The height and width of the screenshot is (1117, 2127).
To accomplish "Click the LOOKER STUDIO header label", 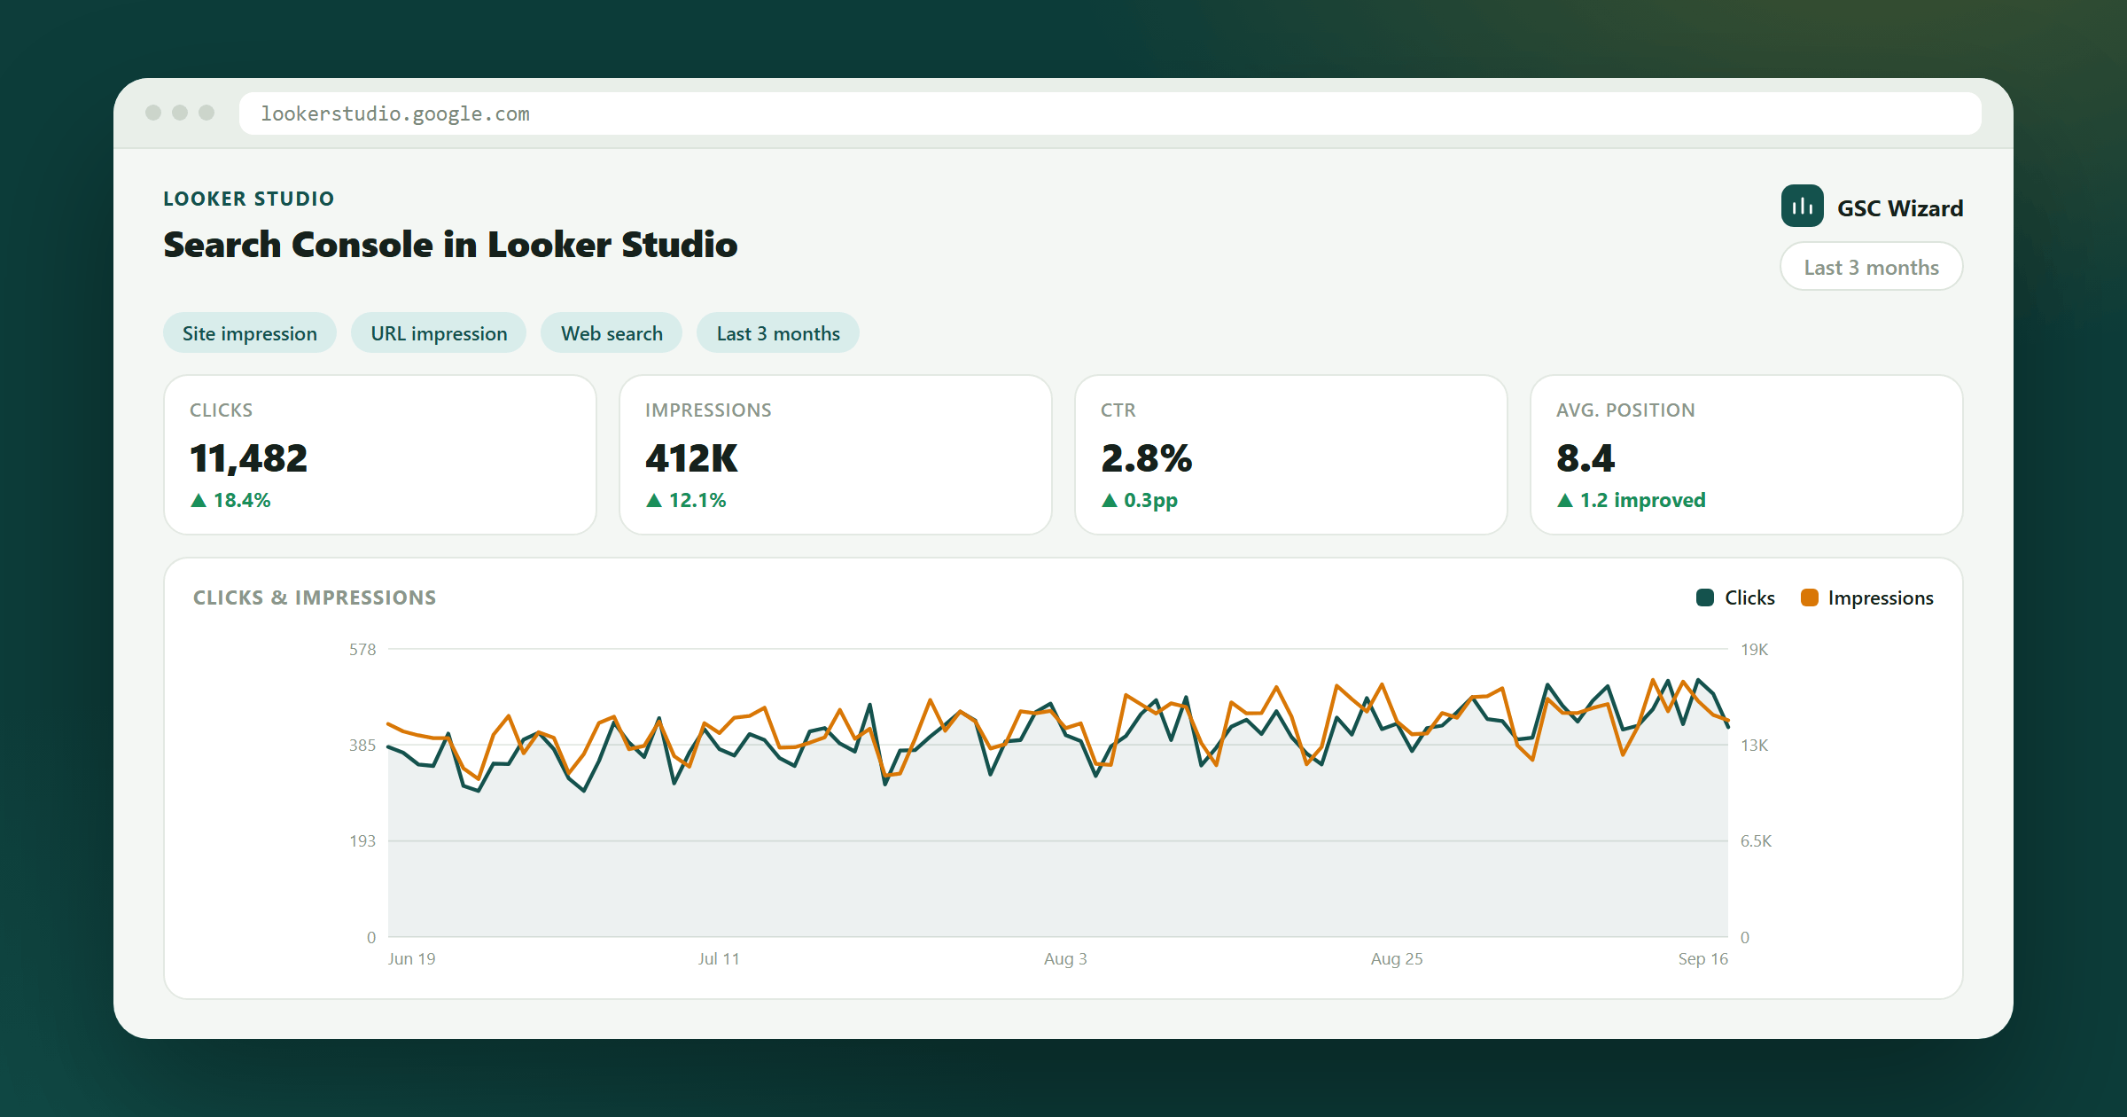I will tap(249, 199).
